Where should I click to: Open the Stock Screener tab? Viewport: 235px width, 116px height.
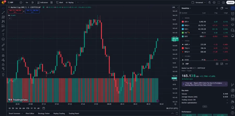pos(14,113)
